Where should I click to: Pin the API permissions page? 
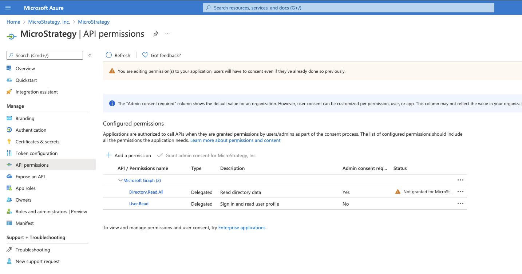[x=156, y=34]
